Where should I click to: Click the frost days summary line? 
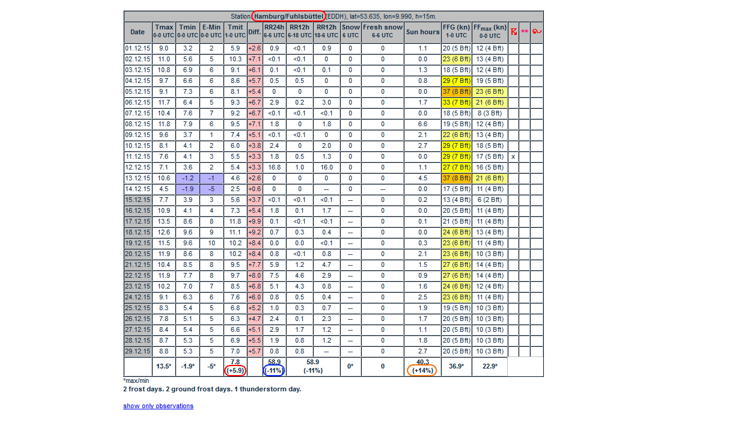tap(212, 389)
